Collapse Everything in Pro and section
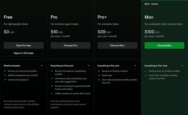Screen dimensions: 188x115 135,66
